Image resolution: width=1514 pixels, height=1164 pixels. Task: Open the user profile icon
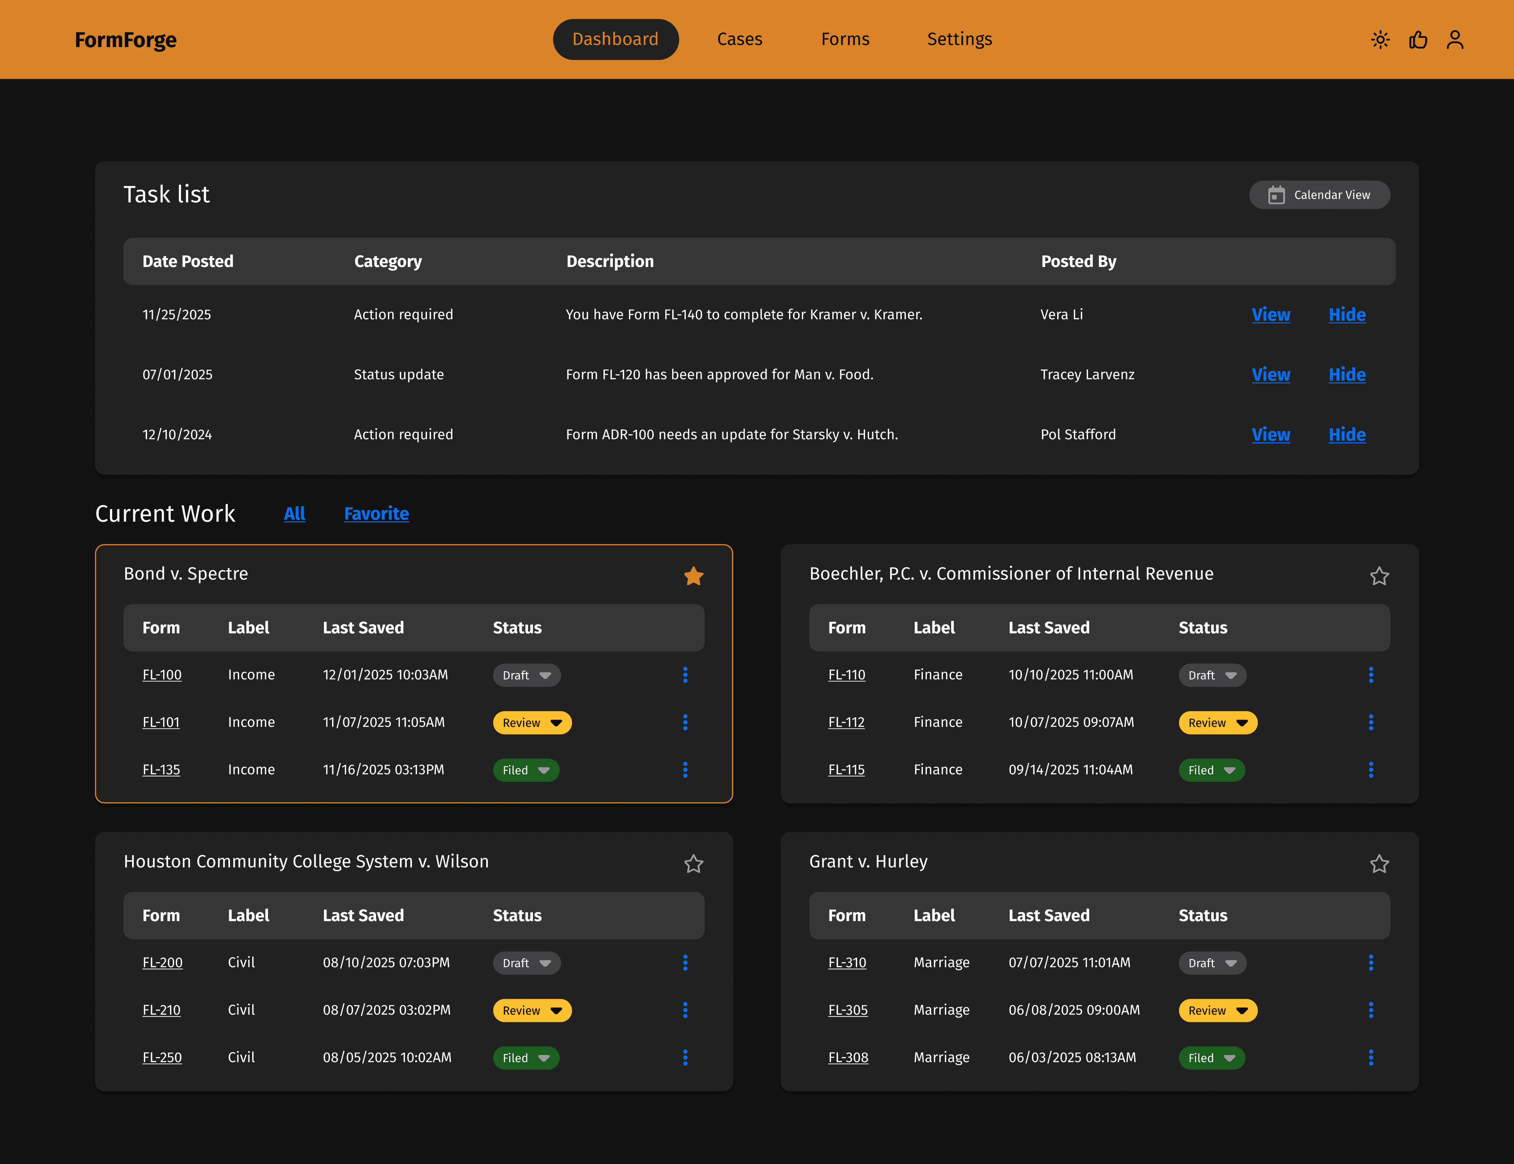[1454, 40]
